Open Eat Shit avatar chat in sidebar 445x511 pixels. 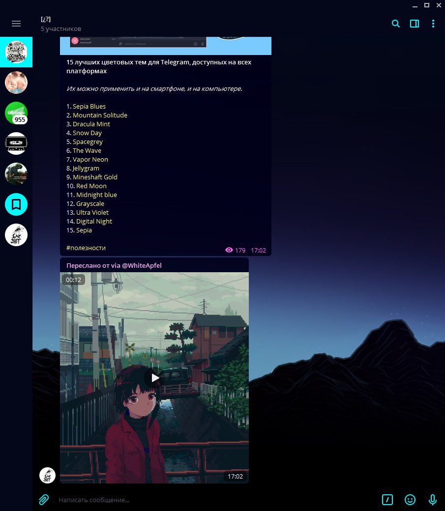click(x=16, y=235)
